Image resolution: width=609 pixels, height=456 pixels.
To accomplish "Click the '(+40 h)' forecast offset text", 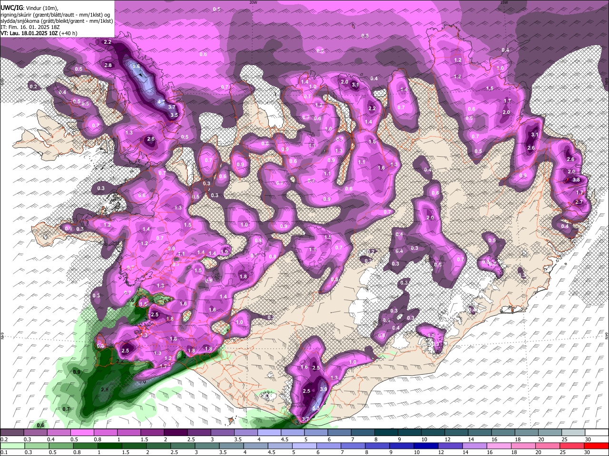I will coord(68,33).
